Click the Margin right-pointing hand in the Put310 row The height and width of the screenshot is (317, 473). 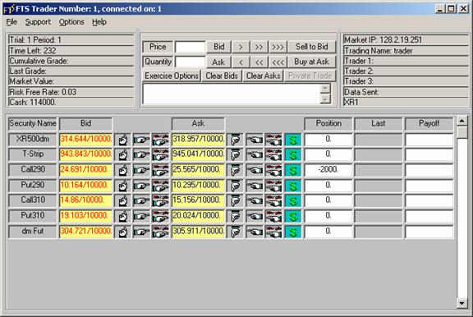point(160,217)
